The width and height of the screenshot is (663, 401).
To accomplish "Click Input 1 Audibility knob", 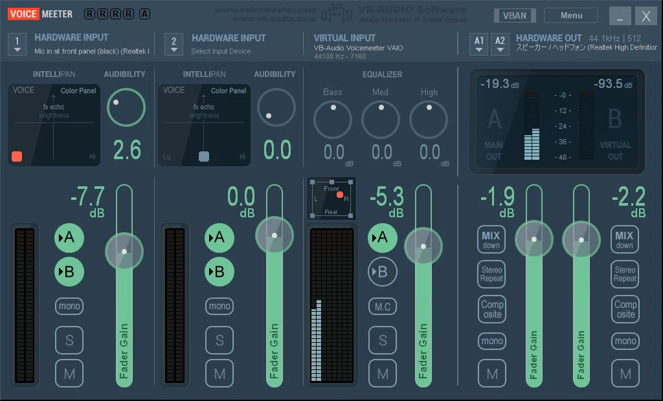I will (126, 107).
